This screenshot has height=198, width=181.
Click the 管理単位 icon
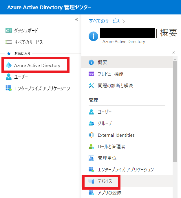tap(91, 158)
